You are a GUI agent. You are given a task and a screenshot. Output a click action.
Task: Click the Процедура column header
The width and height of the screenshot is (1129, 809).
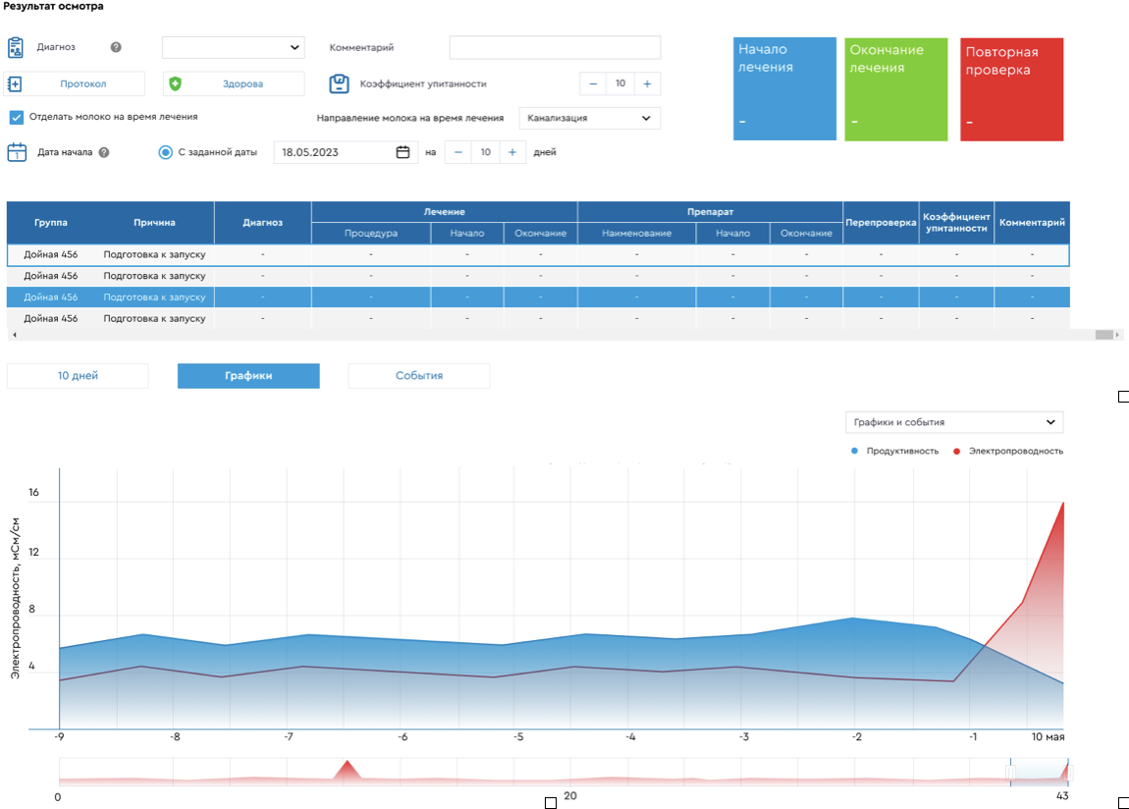coord(371,234)
